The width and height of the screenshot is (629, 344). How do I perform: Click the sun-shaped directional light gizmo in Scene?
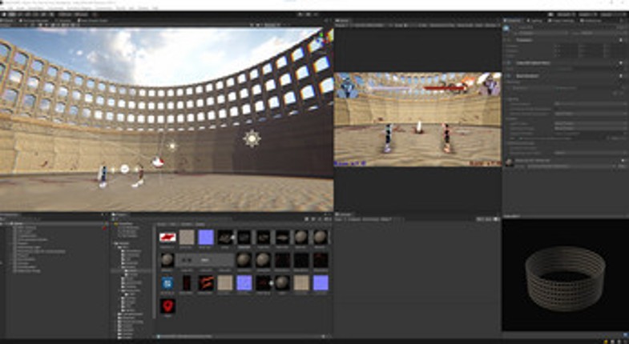pyautogui.click(x=252, y=138)
